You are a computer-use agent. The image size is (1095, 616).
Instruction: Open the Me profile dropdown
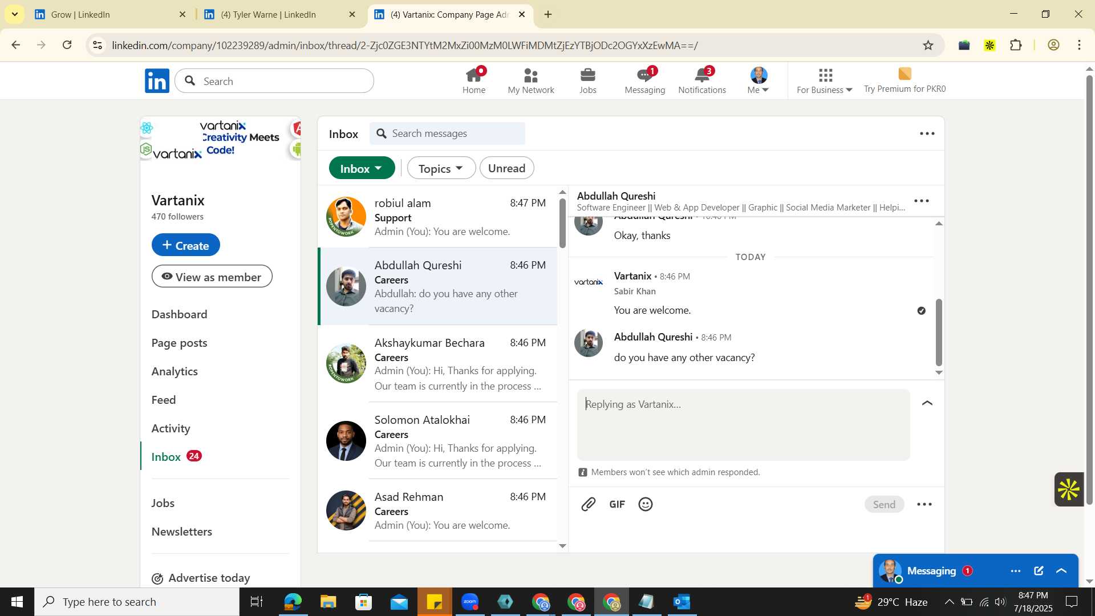(x=759, y=81)
